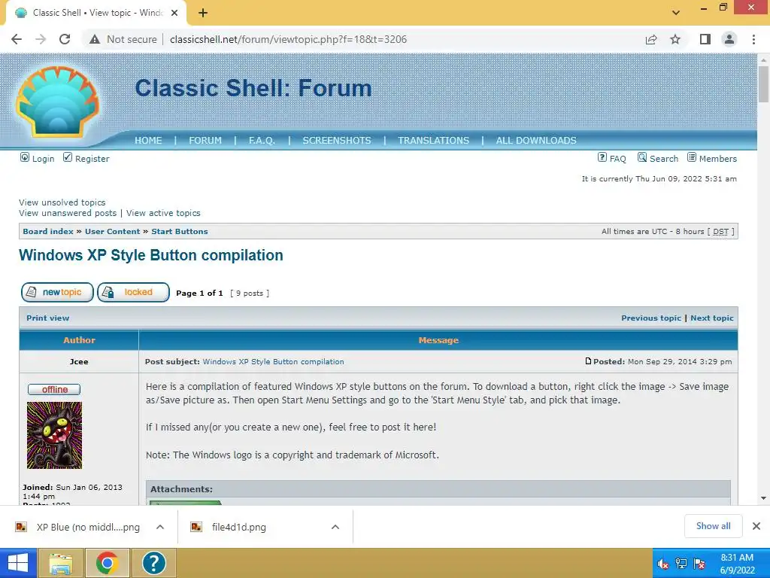This screenshot has width=770, height=578.
Task: Open F.A.Q. in site navigation
Action: coord(262,141)
